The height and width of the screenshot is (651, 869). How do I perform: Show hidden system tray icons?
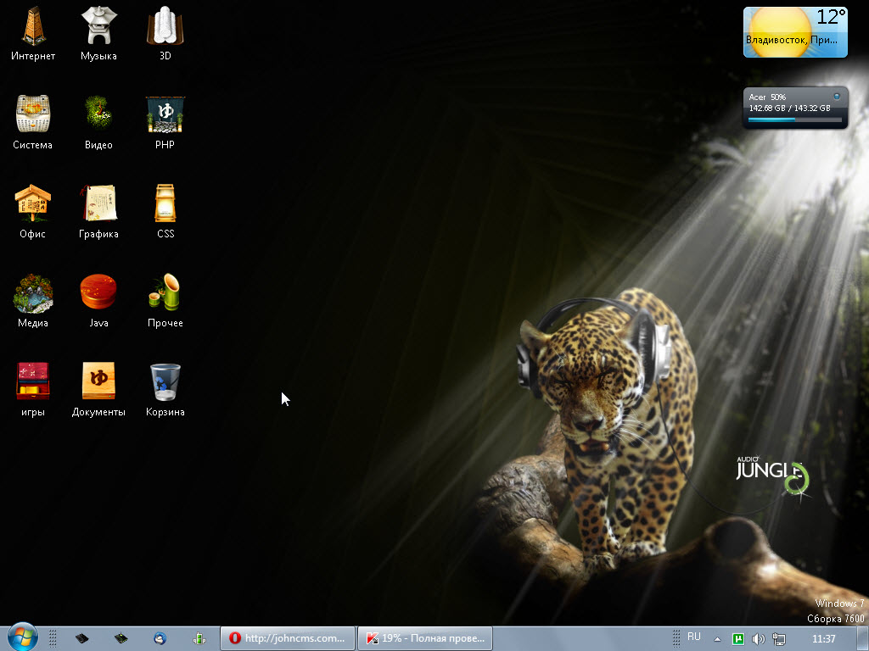point(717,638)
